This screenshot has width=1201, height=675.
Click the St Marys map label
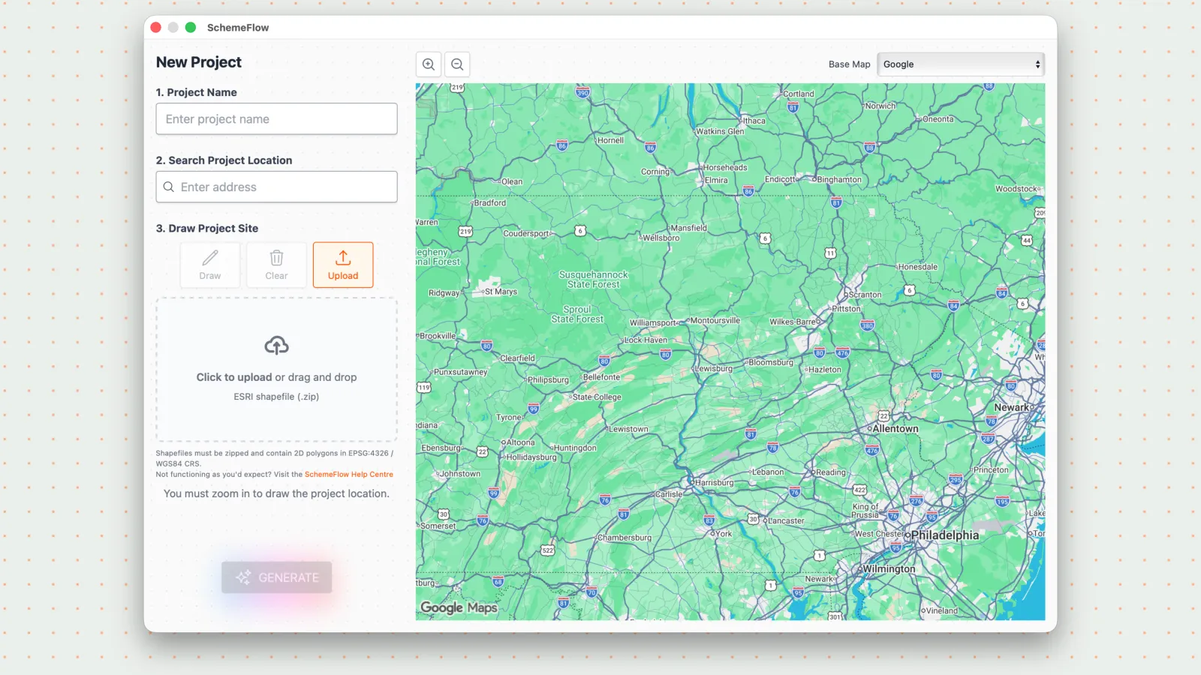pos(501,292)
